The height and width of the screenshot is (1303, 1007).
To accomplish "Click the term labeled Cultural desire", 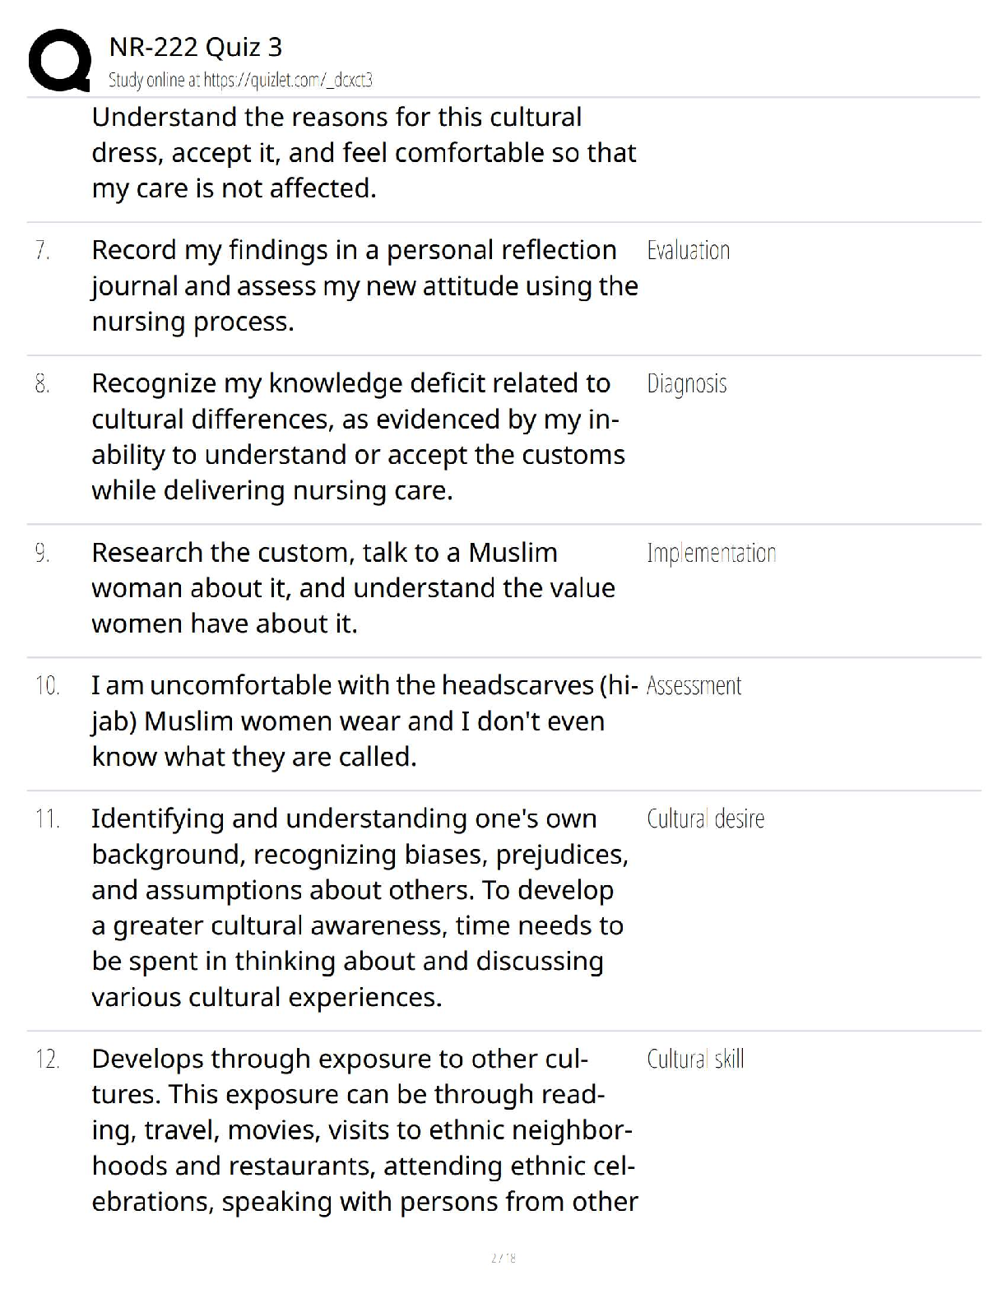I will [706, 818].
